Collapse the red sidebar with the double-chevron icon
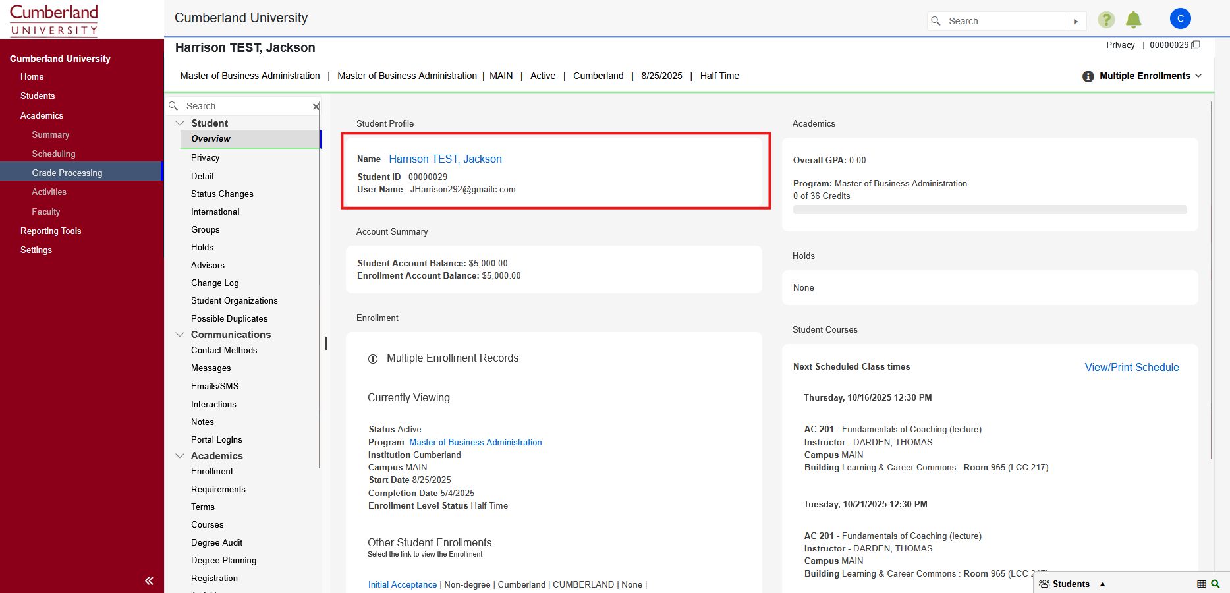 point(149,580)
